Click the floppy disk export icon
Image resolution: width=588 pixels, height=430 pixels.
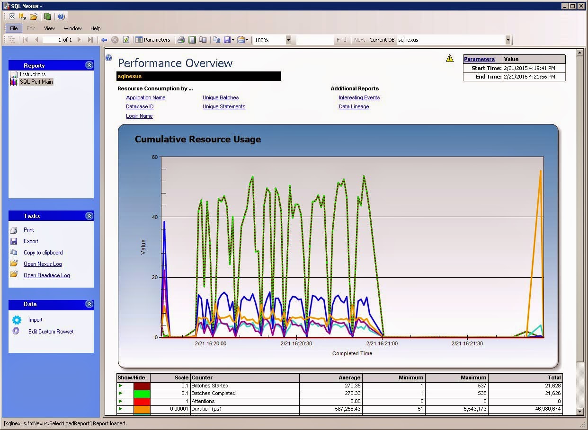click(x=227, y=40)
